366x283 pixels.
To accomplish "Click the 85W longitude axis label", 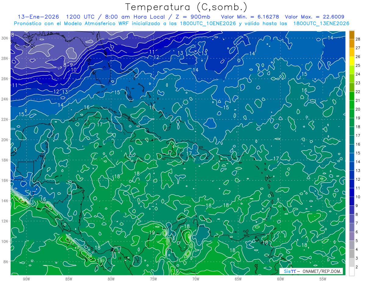I will coord(69,279).
